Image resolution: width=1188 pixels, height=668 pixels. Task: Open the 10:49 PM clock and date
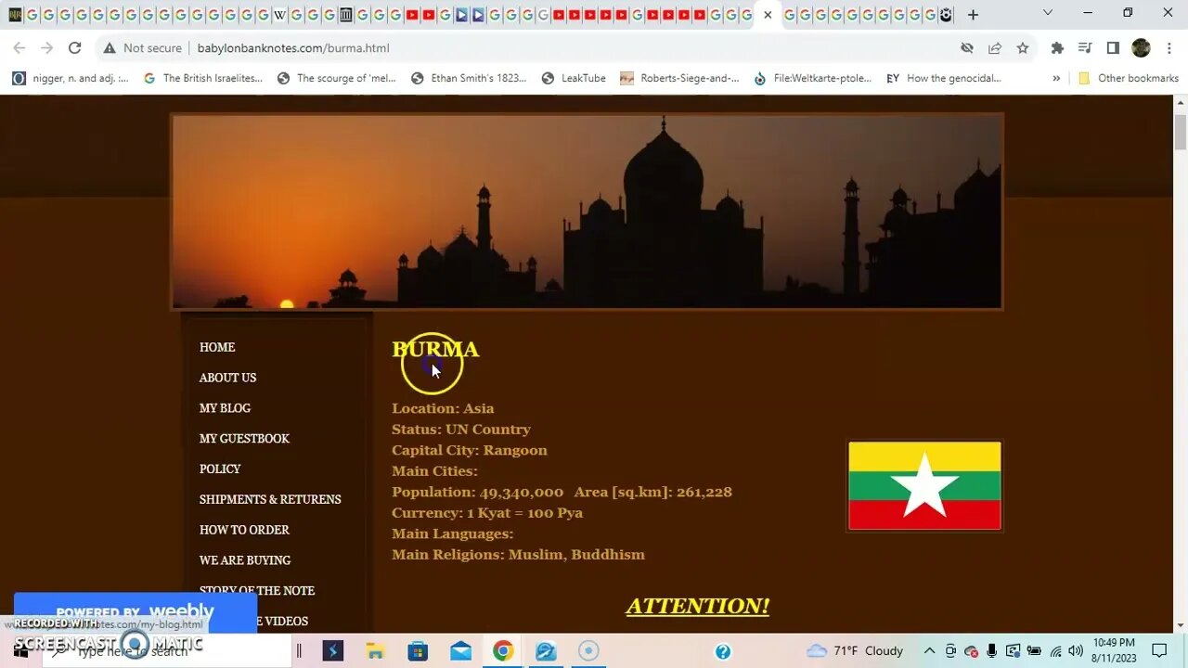pos(1114,650)
